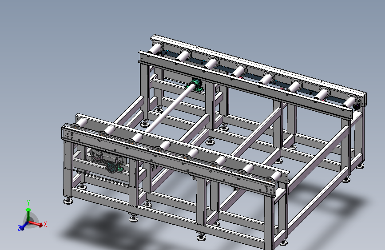Select the gear motor under front conveyor

[x=107, y=161]
